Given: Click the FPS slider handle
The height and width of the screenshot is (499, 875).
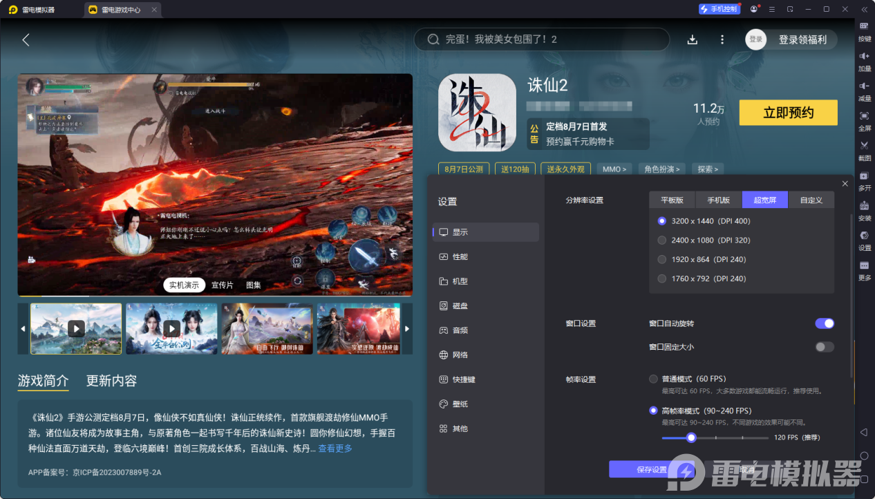Looking at the screenshot, I should point(691,437).
